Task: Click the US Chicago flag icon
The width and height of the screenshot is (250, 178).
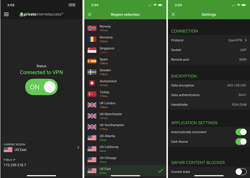Action: pyautogui.click(x=92, y=160)
